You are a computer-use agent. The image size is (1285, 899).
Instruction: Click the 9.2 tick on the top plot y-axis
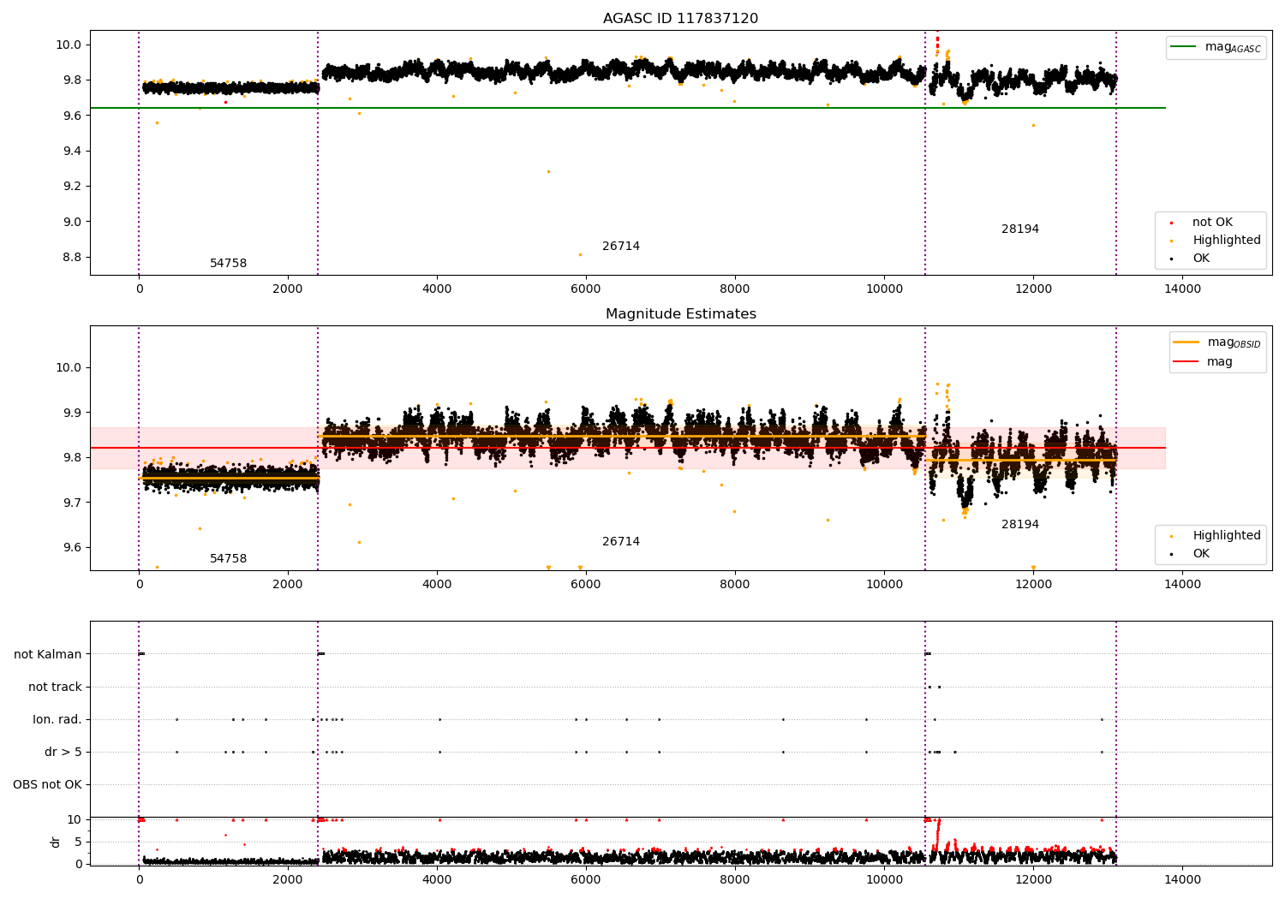pos(70,187)
